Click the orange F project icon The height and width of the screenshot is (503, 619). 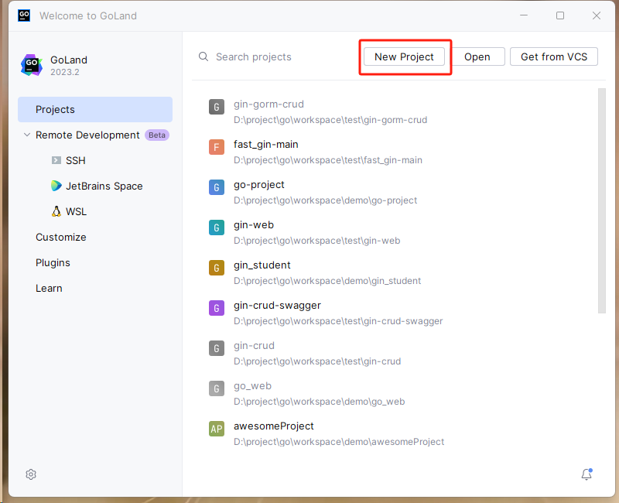click(x=217, y=147)
